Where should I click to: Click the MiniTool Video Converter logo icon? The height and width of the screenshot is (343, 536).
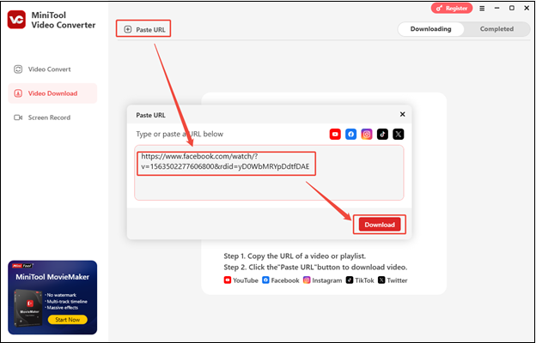tap(16, 20)
